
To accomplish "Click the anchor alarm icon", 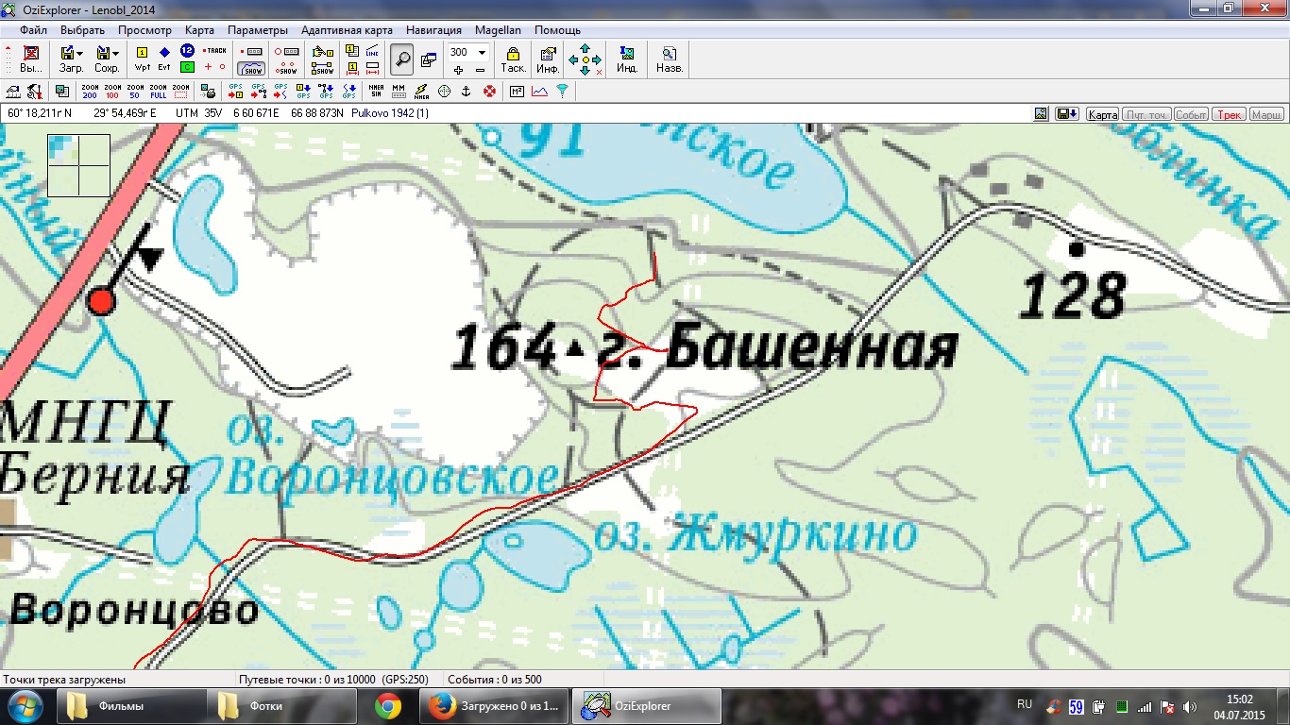I will pos(466,92).
